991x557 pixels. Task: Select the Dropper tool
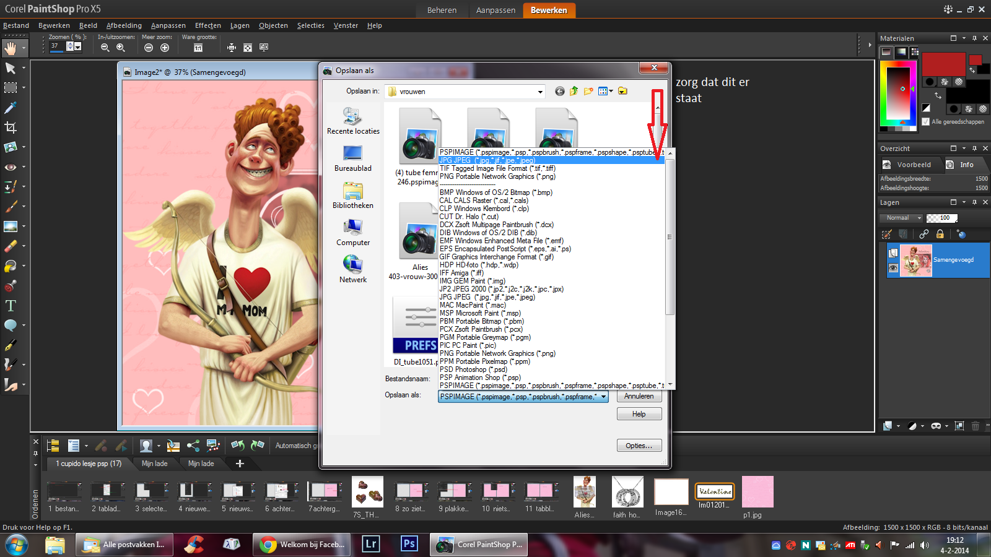[11, 108]
